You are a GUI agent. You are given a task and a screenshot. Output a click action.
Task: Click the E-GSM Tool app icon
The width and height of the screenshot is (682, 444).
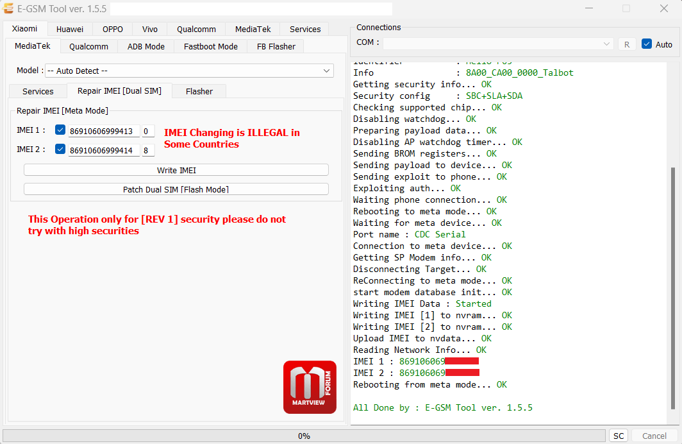[8, 8]
